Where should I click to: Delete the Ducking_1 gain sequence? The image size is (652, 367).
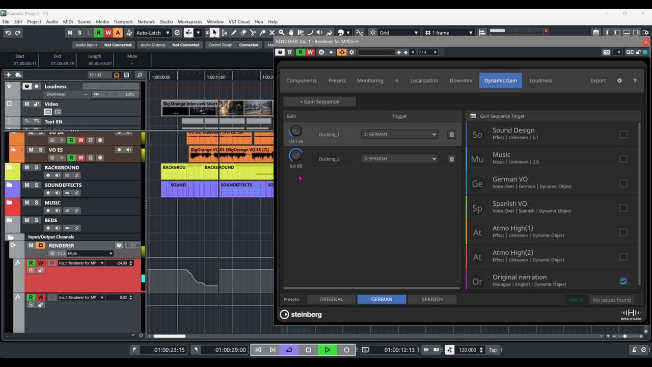point(451,135)
